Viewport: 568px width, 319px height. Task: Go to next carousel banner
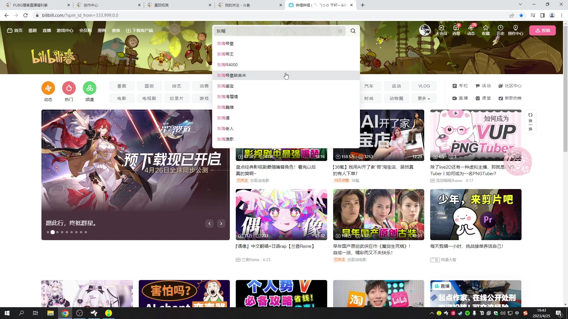point(221,224)
